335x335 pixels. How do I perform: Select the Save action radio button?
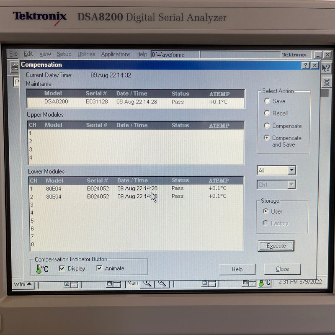tap(267, 101)
